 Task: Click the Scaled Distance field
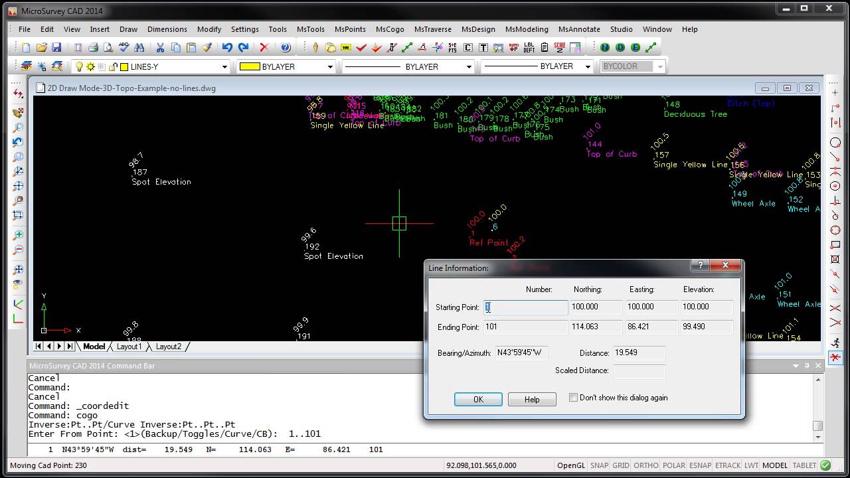coord(639,370)
